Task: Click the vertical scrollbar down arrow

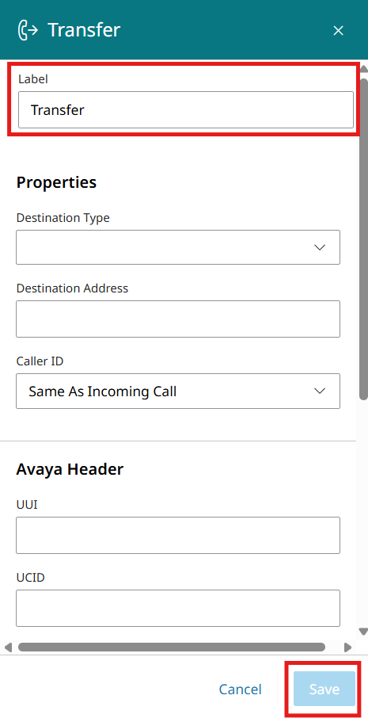Action: click(364, 631)
